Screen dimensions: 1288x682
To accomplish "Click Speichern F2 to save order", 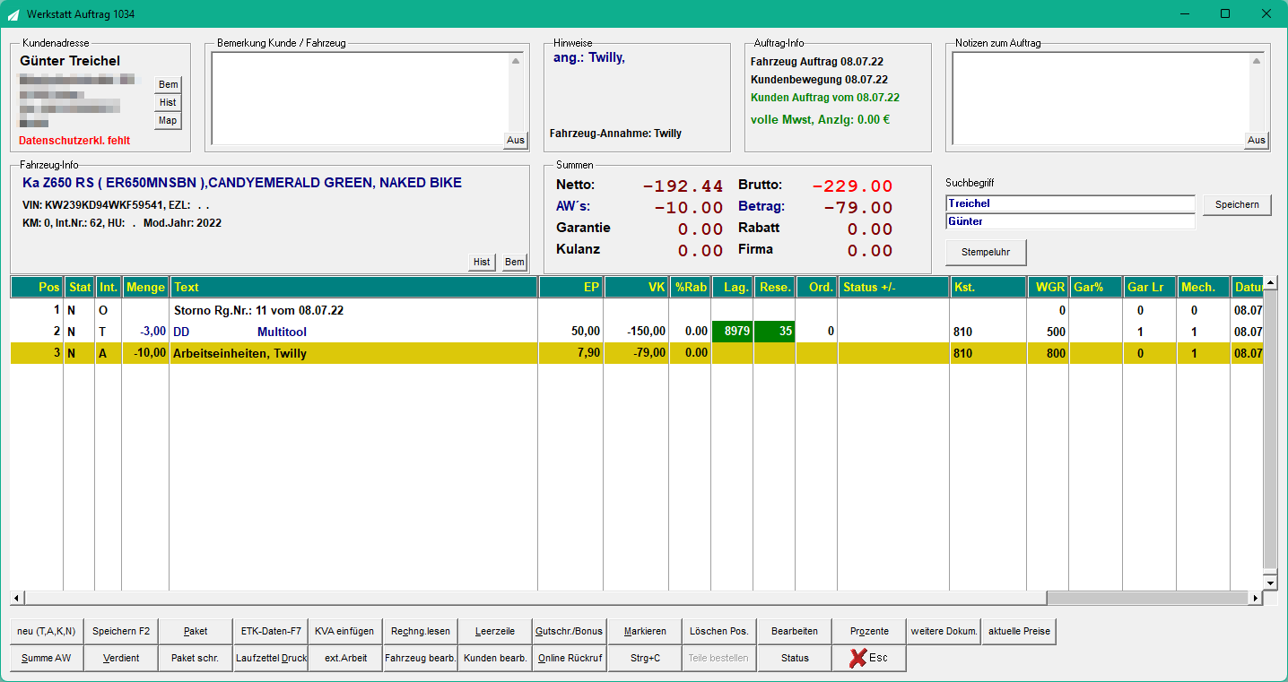I will click(121, 632).
